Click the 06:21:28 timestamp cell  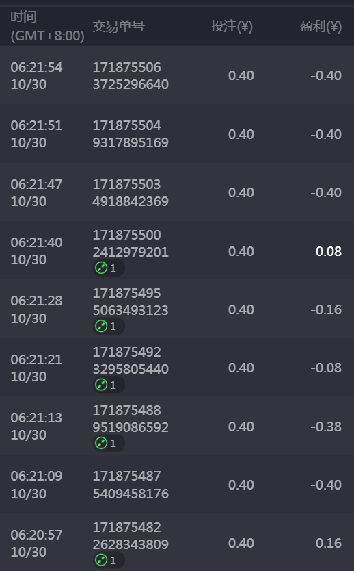tap(36, 309)
